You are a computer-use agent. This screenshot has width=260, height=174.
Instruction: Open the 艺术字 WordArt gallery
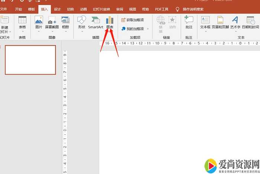[x=235, y=22]
